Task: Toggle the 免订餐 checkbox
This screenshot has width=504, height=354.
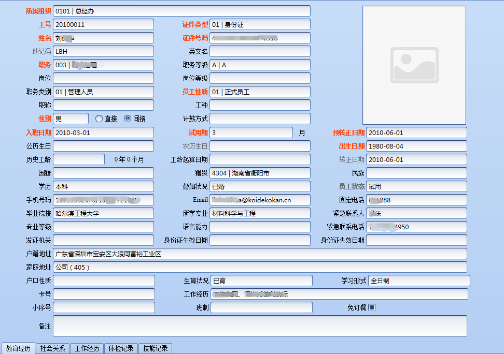Action: [x=372, y=307]
